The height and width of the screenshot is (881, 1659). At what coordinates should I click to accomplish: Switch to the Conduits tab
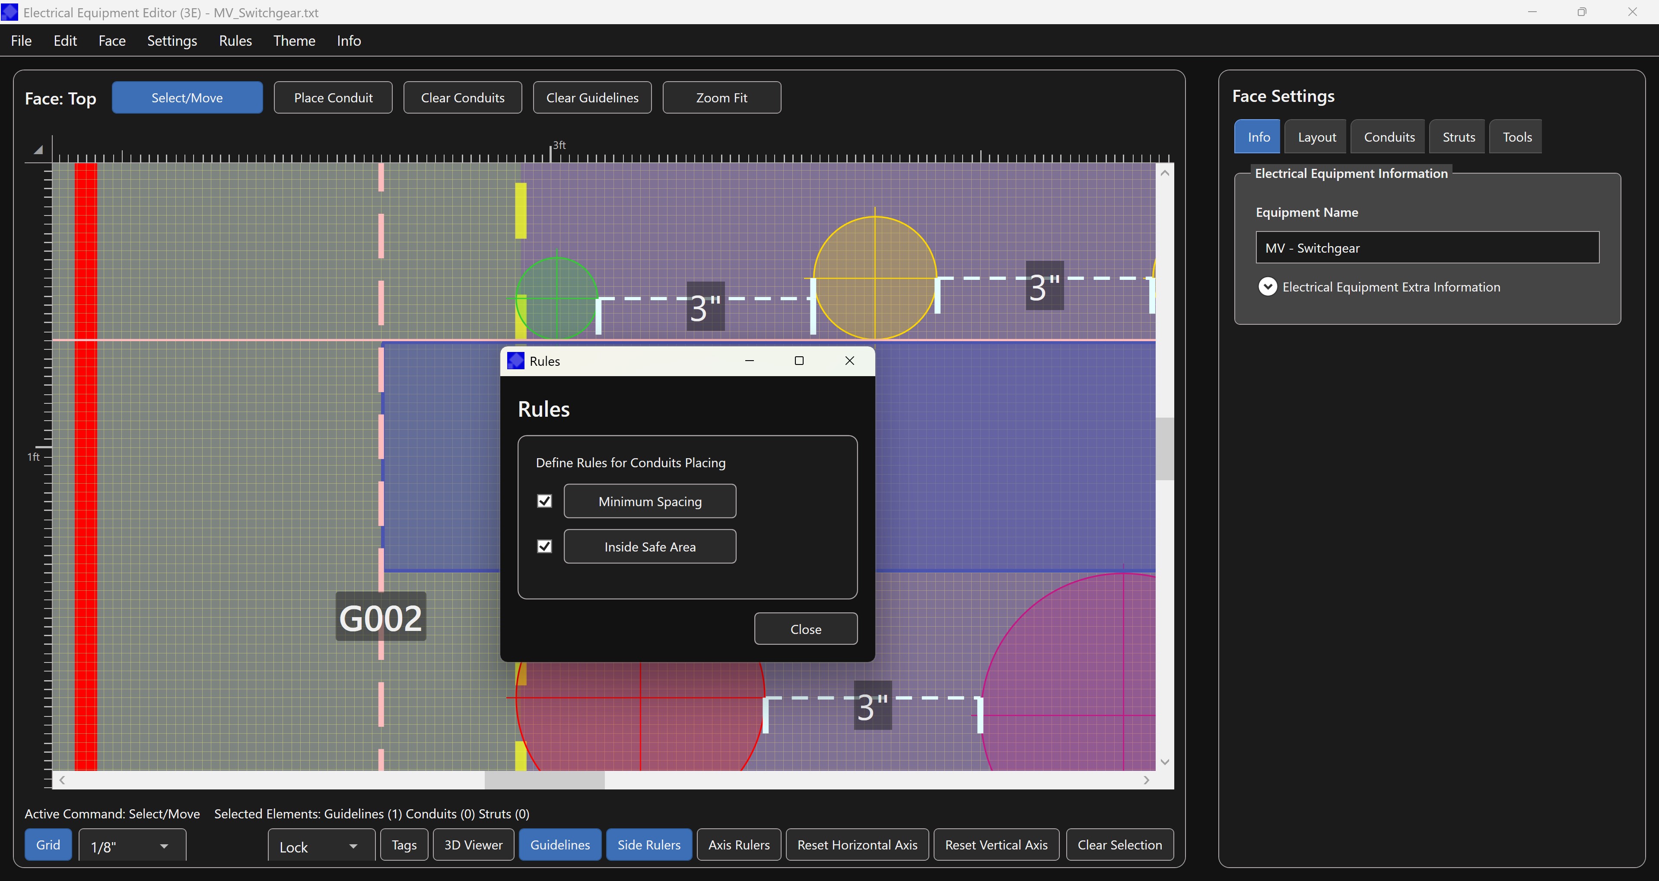[x=1389, y=136]
